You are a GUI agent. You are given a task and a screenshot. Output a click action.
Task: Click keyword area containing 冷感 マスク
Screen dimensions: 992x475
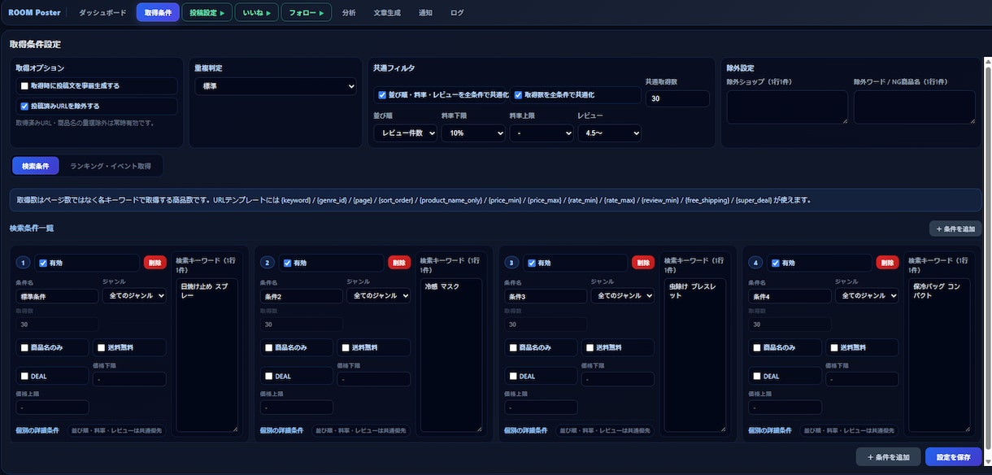(451, 355)
